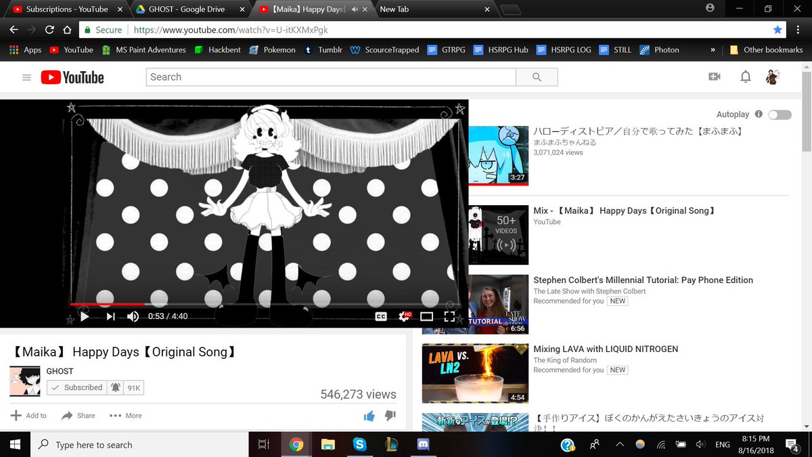Switch the player to theater mode
Image resolution: width=812 pixels, height=457 pixels.
(426, 316)
